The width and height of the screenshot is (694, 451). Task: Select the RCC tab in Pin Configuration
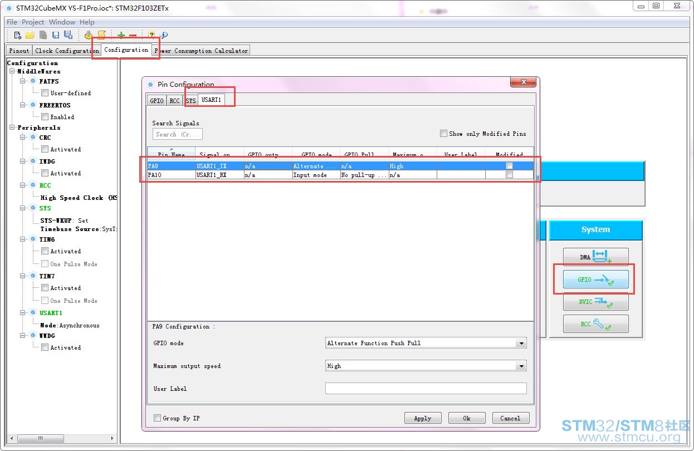coord(175,101)
